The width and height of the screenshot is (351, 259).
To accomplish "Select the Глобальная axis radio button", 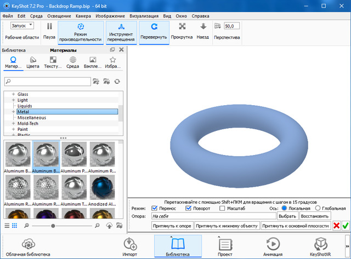I will point(318,208).
